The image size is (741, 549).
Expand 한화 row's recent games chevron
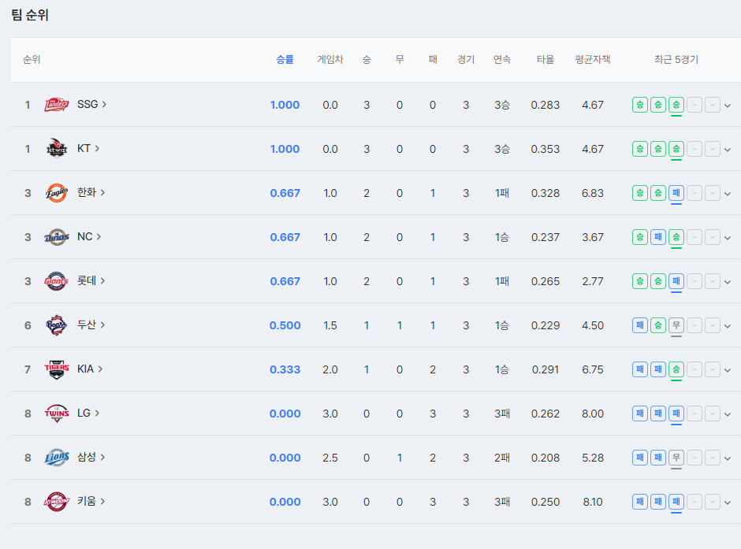728,194
